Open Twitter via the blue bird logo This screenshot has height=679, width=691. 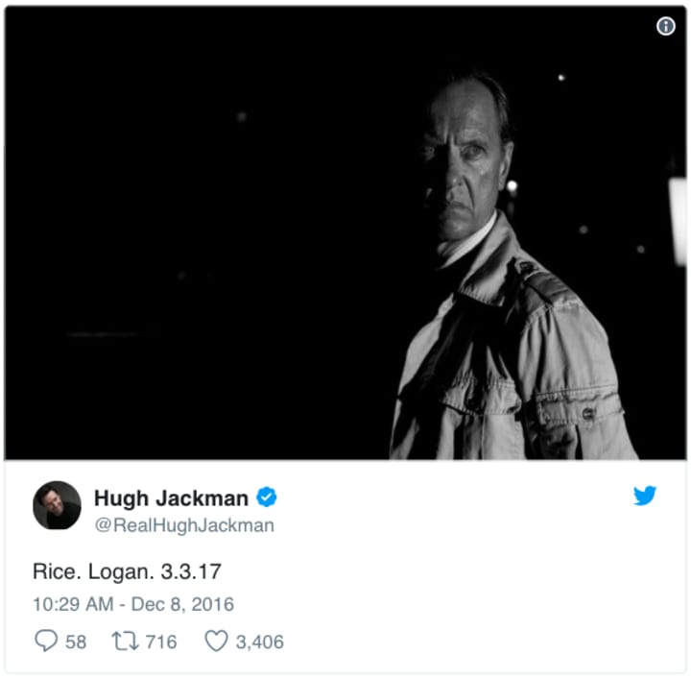coord(645,496)
